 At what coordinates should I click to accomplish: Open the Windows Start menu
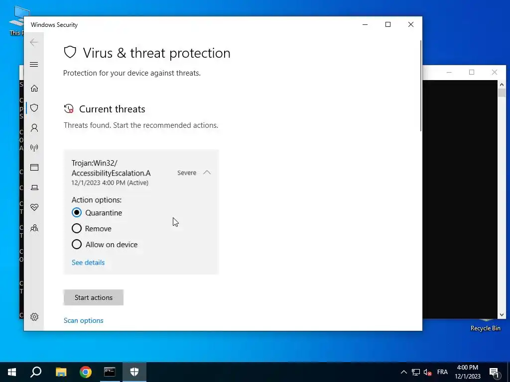coord(12,372)
